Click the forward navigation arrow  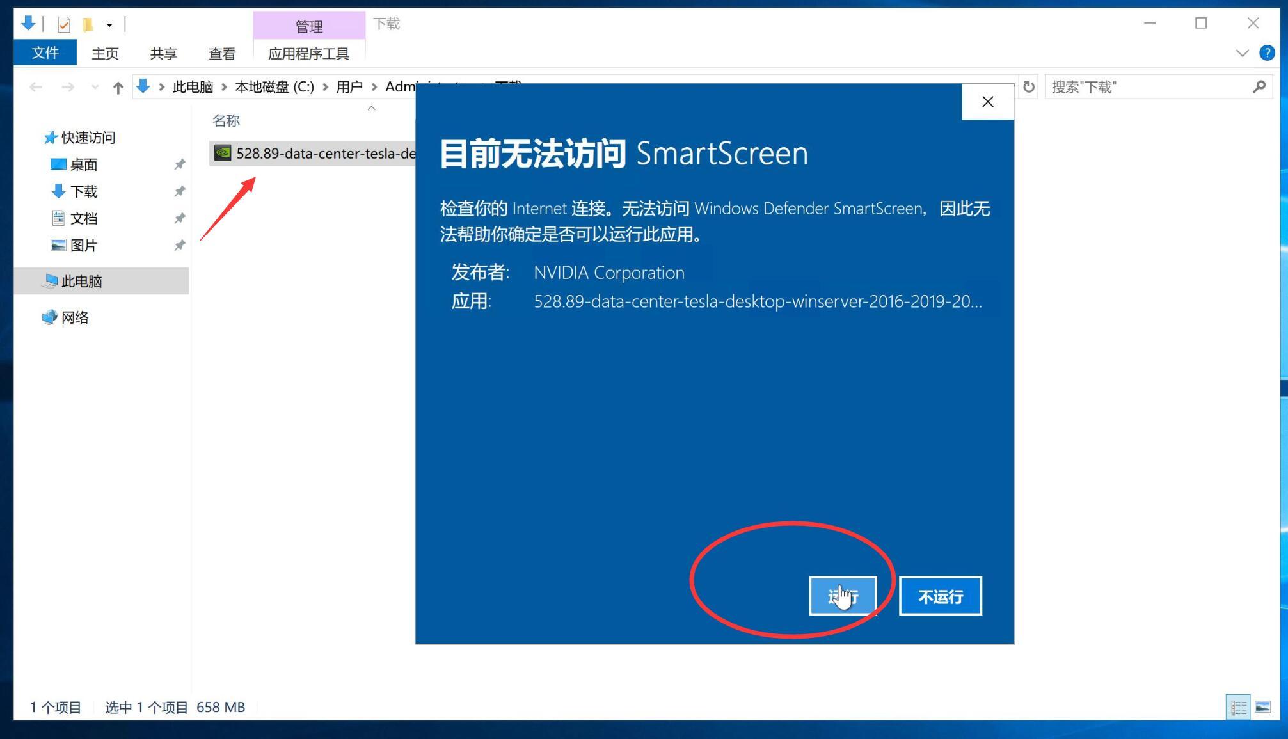pyautogui.click(x=67, y=87)
